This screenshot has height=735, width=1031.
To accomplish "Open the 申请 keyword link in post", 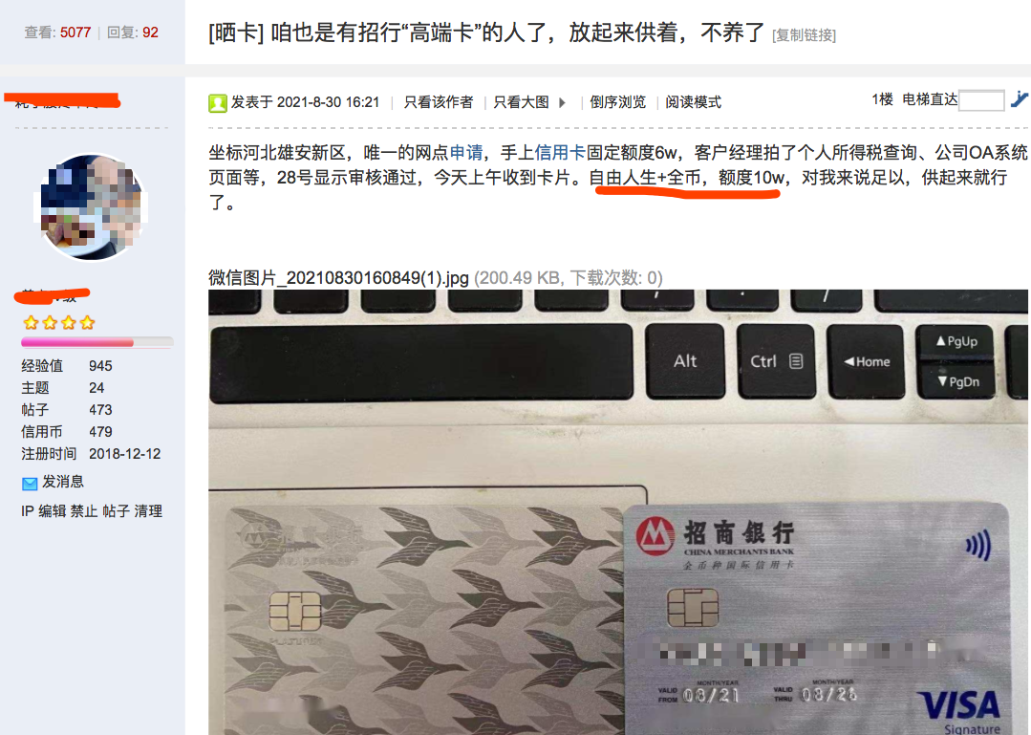I will click(x=466, y=153).
